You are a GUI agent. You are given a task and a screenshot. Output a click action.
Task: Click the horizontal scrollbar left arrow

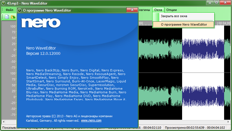click(x=4, y=122)
